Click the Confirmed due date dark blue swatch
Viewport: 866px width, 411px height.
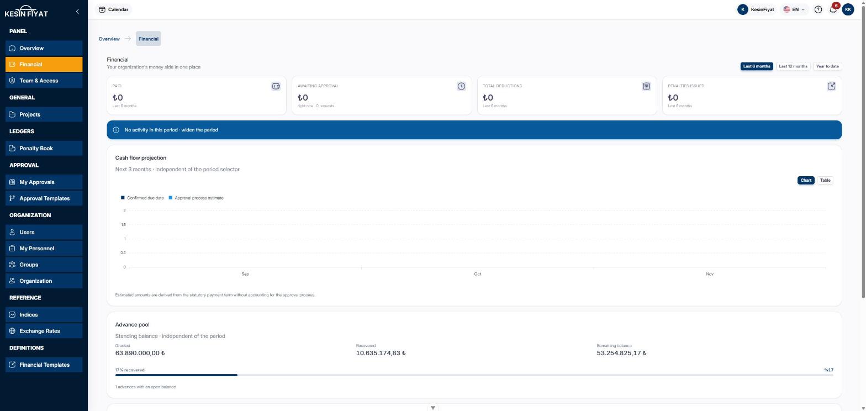(123, 198)
